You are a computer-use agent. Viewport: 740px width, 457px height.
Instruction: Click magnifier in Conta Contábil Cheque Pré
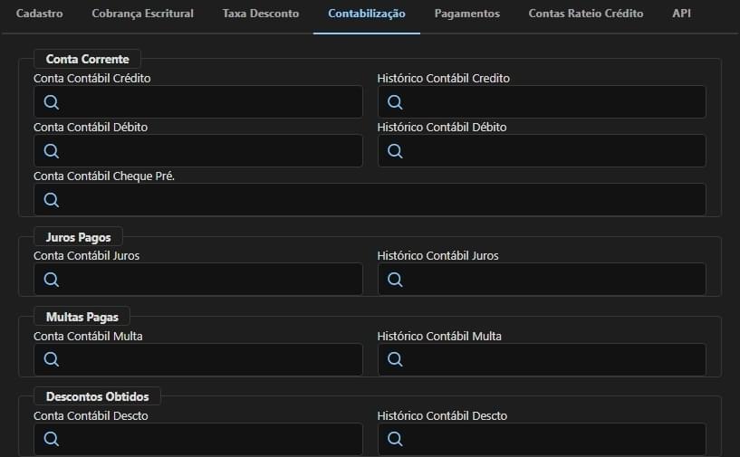pyautogui.click(x=52, y=200)
